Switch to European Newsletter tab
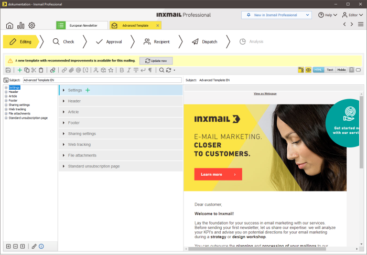Screen dimensions: 367x255 82,25
